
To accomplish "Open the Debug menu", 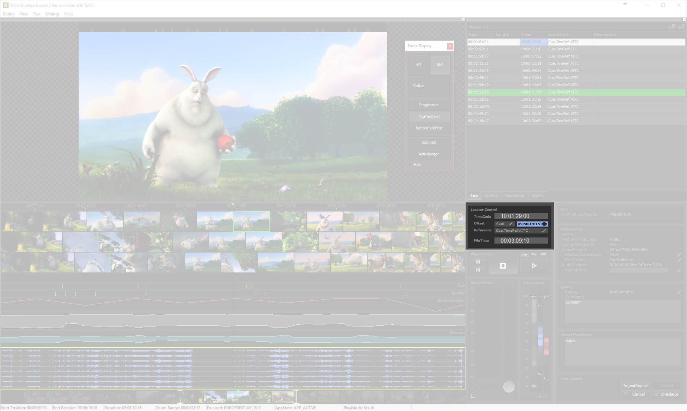I will tap(9, 14).
